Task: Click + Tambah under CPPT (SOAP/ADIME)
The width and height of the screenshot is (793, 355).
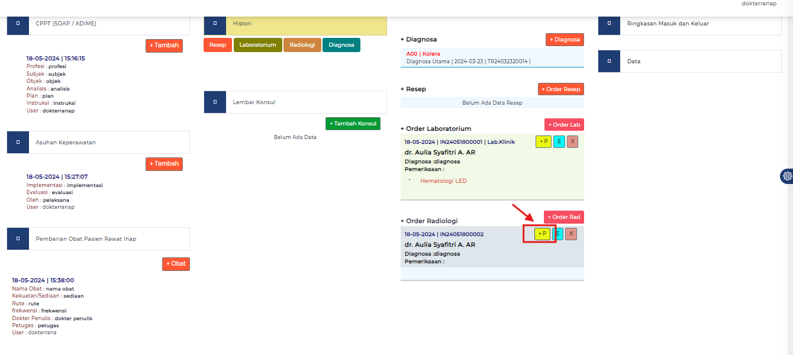Action: click(164, 45)
